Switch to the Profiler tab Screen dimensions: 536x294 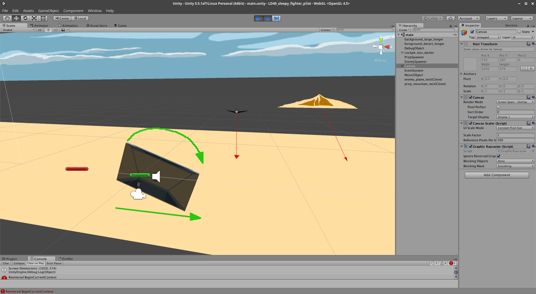[66, 259]
